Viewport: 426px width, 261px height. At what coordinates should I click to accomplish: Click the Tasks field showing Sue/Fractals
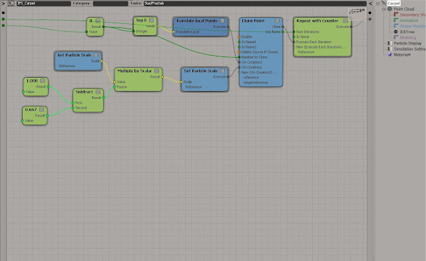(255, 3)
